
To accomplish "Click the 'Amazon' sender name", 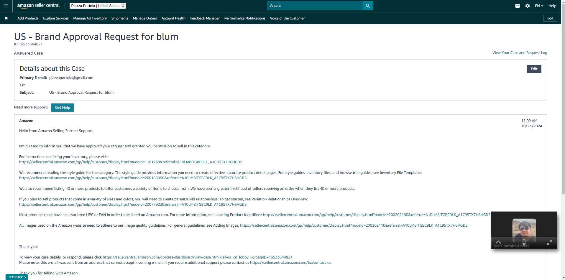I will (26, 121).
